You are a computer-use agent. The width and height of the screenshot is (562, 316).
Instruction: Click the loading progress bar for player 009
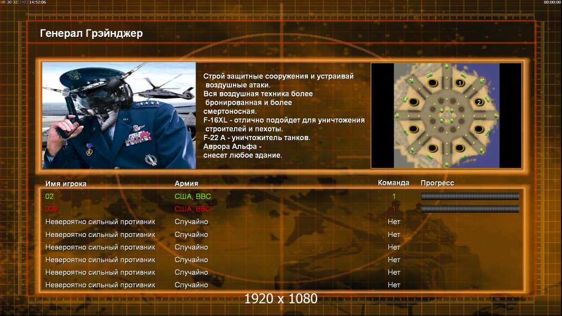tap(470, 209)
